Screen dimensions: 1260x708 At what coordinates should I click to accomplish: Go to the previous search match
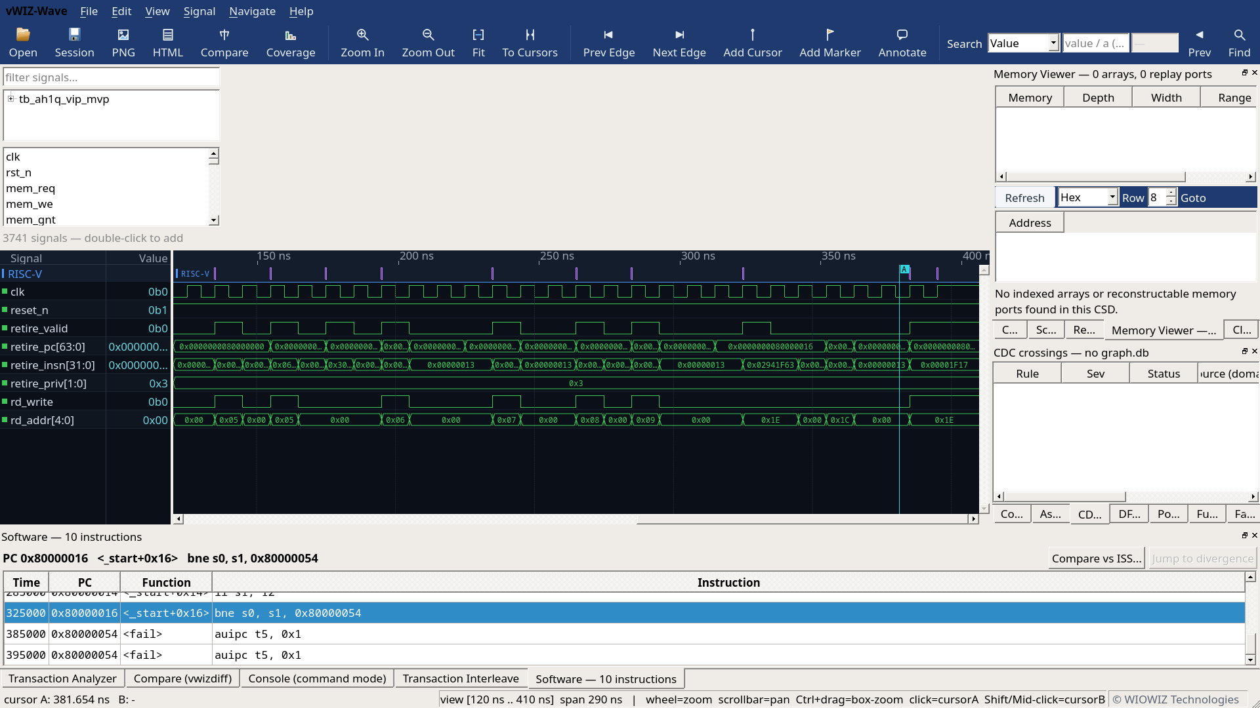pos(1199,43)
